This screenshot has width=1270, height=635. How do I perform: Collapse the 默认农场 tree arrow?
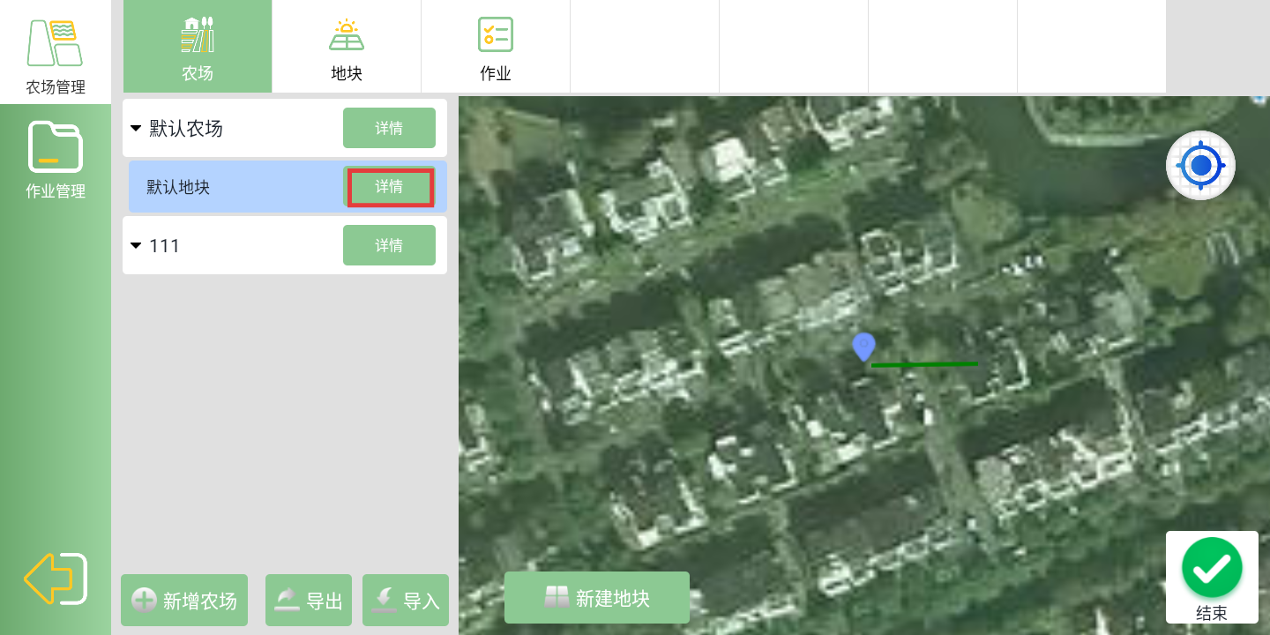(136, 129)
